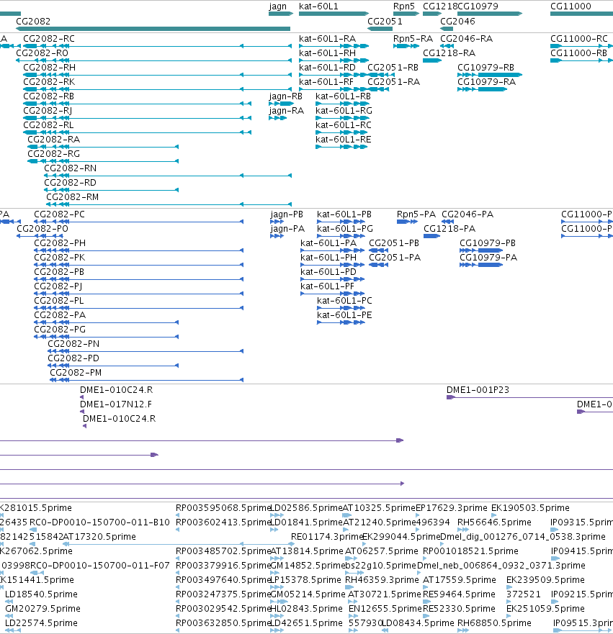Click BAC clone DME1-001P23 label
The image size is (613, 634).
(478, 390)
